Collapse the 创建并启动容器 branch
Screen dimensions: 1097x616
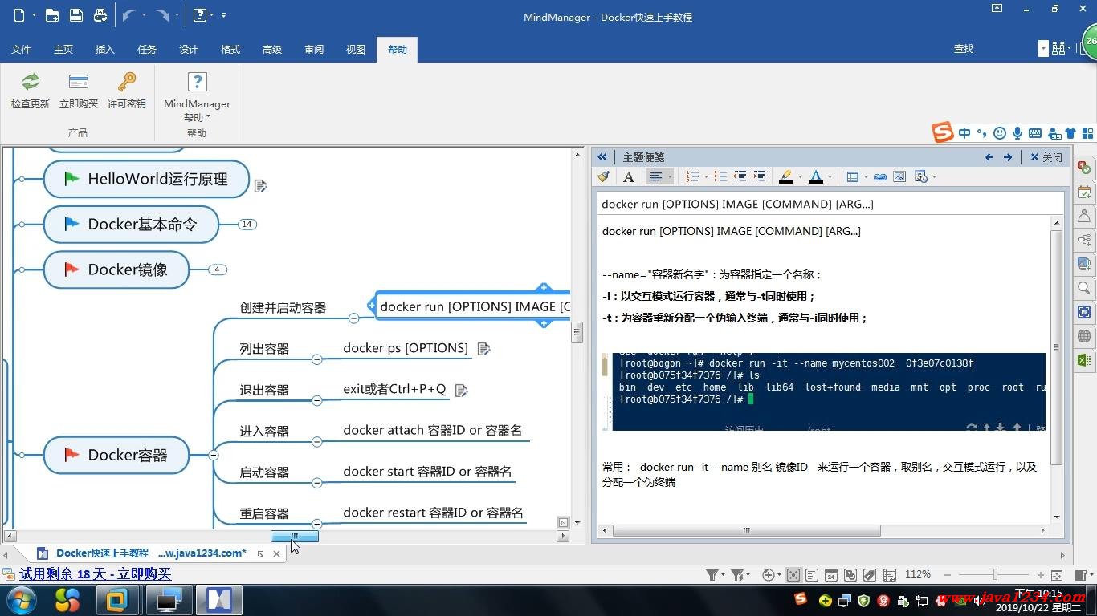tap(353, 318)
